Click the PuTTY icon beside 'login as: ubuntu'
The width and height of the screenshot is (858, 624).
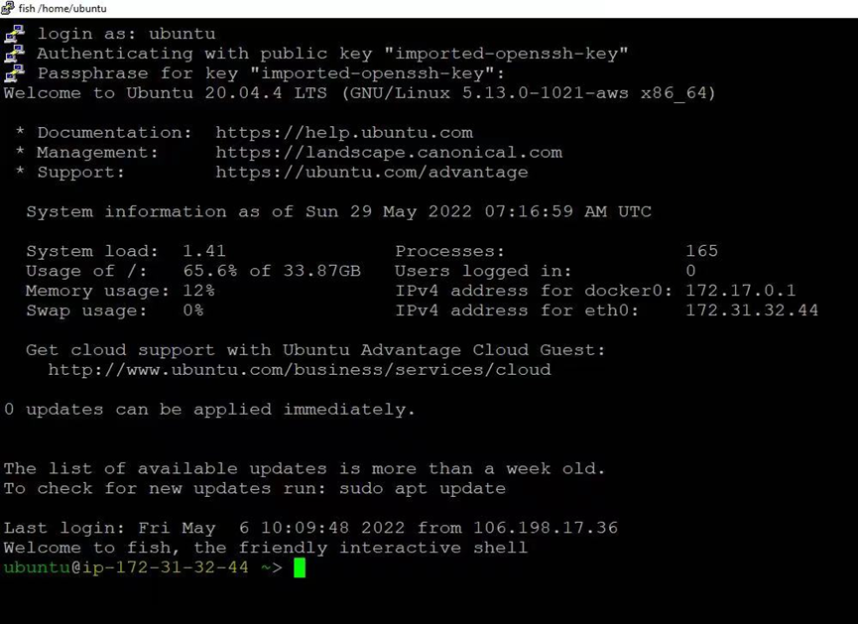[x=14, y=34]
